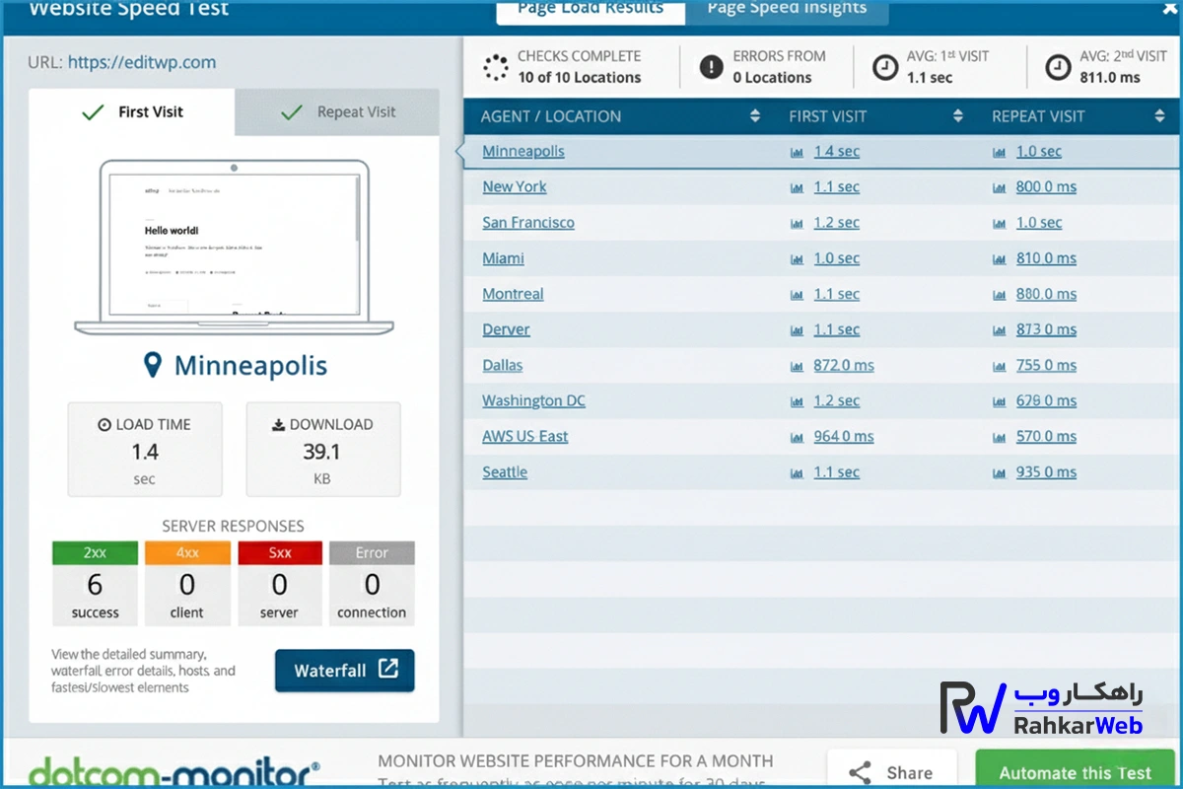Click chart icon beside San Francisco first visit

[x=797, y=224]
